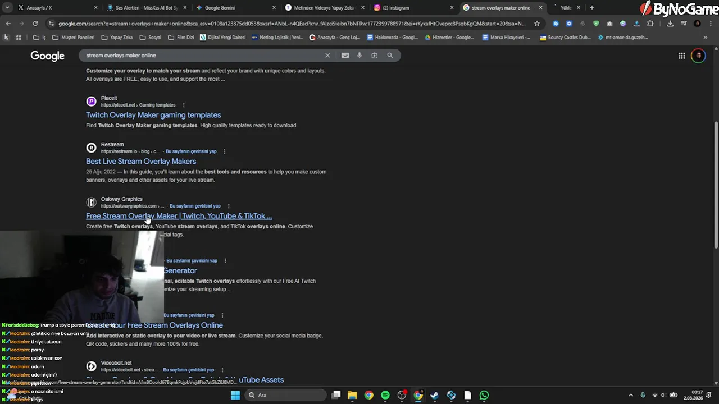This screenshot has width=719, height=404.
Task: Open a new browser tab
Action: [591, 8]
